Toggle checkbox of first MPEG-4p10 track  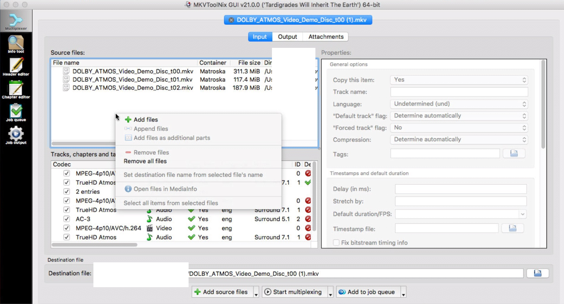coord(67,173)
